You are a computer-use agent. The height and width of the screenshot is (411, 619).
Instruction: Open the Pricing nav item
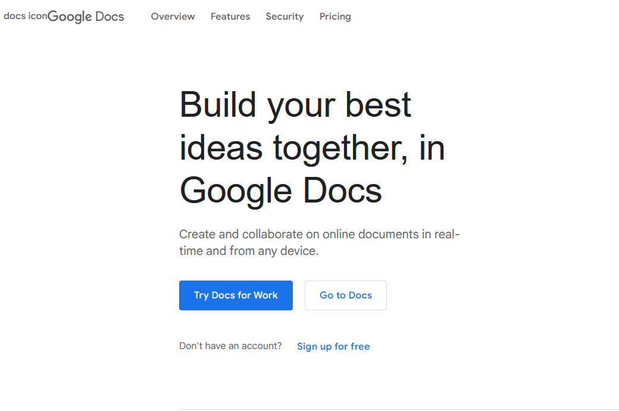coord(335,17)
